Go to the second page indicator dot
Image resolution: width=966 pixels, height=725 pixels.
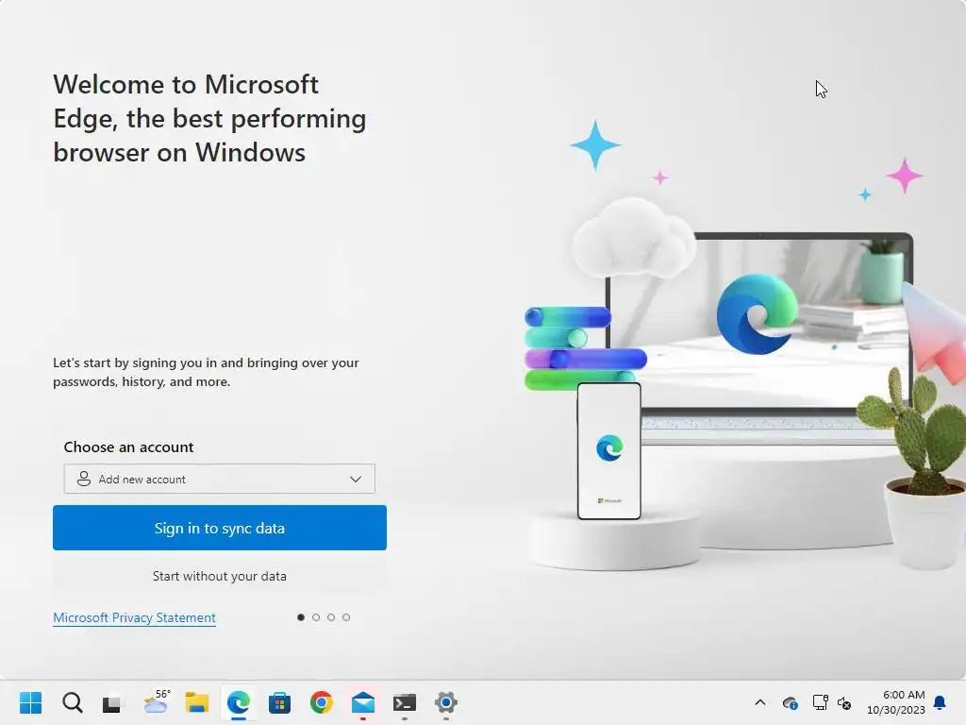pos(316,617)
